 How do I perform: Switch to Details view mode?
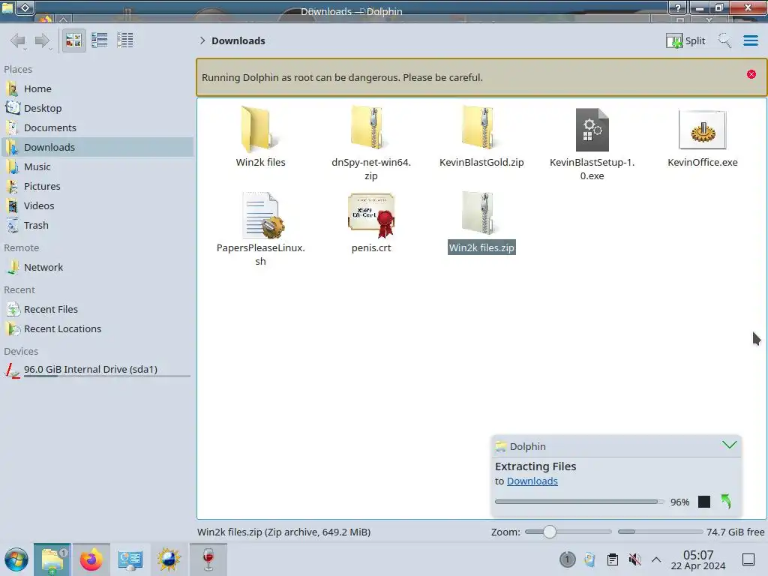[x=125, y=40]
